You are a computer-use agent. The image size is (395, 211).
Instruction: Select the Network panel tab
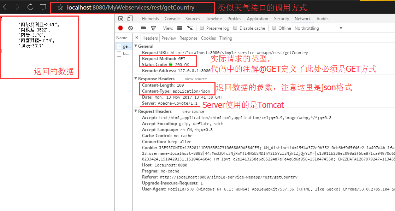(302, 19)
